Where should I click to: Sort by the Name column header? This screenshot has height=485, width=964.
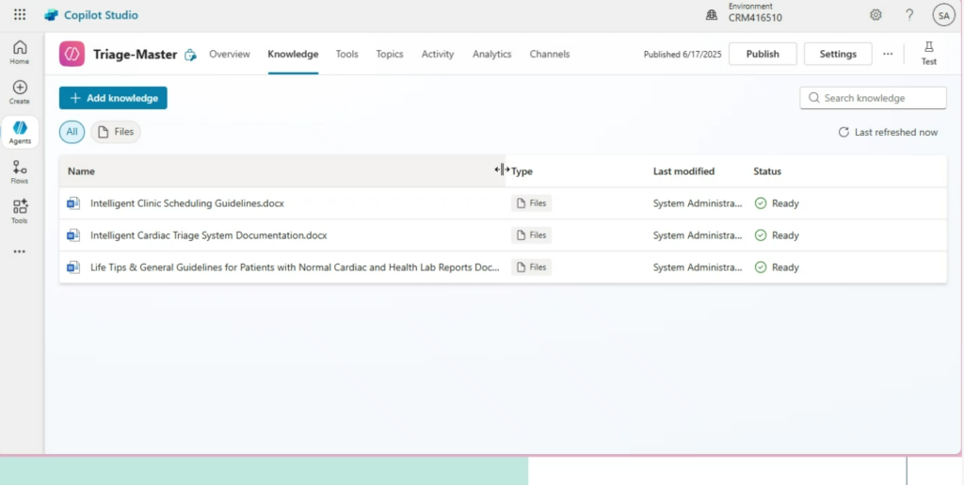point(81,171)
